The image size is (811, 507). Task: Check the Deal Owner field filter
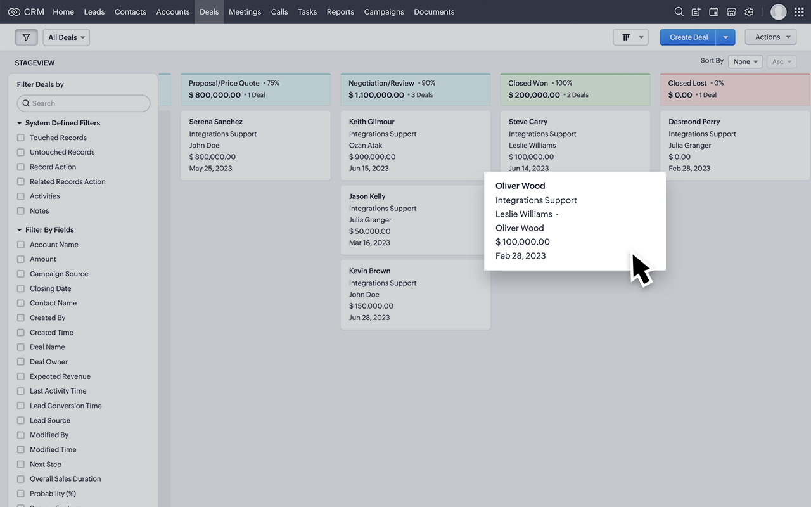20,361
